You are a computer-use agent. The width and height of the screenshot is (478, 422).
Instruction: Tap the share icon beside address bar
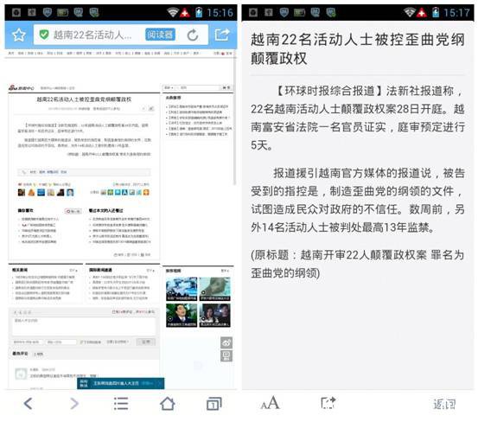point(222,35)
